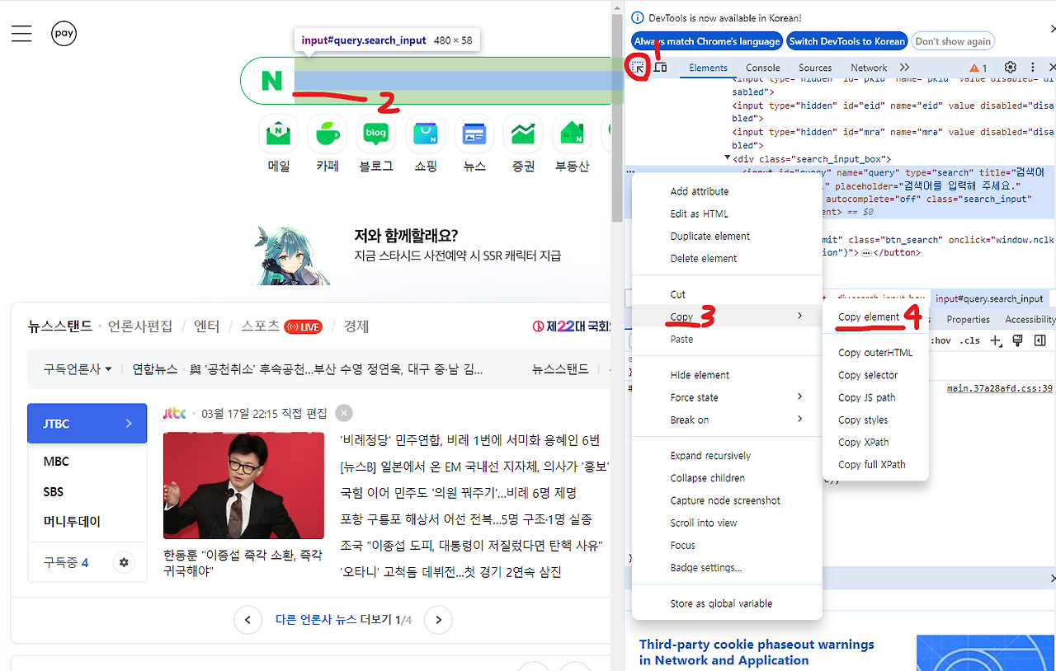
Task: Expand the Break on submenu
Action: click(799, 420)
